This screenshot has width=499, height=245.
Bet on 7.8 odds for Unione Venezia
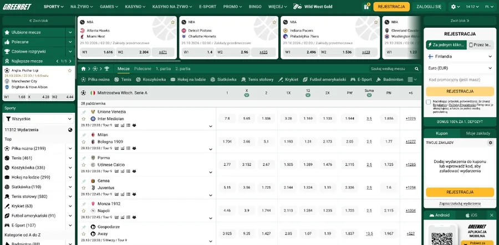click(x=227, y=119)
